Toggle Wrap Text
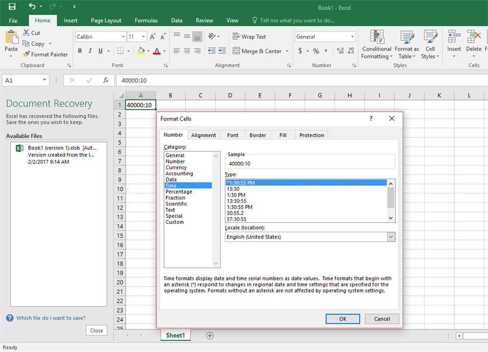 (249, 37)
